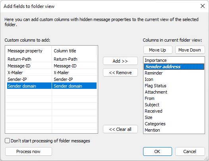Viewport: 209px width, 161px height.
Task: Click the Move Down button
Action: (190, 50)
